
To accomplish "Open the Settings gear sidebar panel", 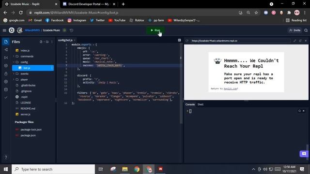I will pyautogui.click(x=6, y=82).
